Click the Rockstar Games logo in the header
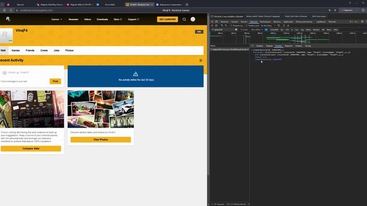This screenshot has width=367, height=206. point(8,19)
